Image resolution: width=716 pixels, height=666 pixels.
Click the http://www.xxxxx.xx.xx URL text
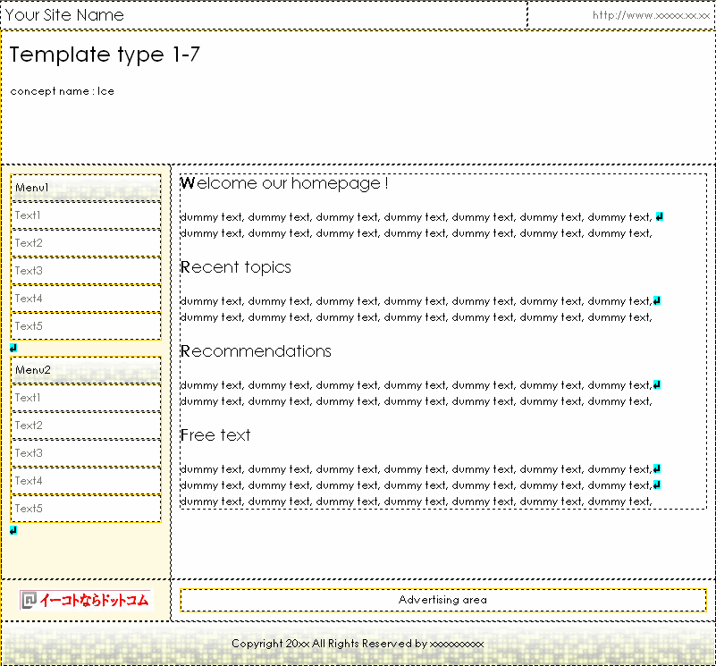pos(651,15)
